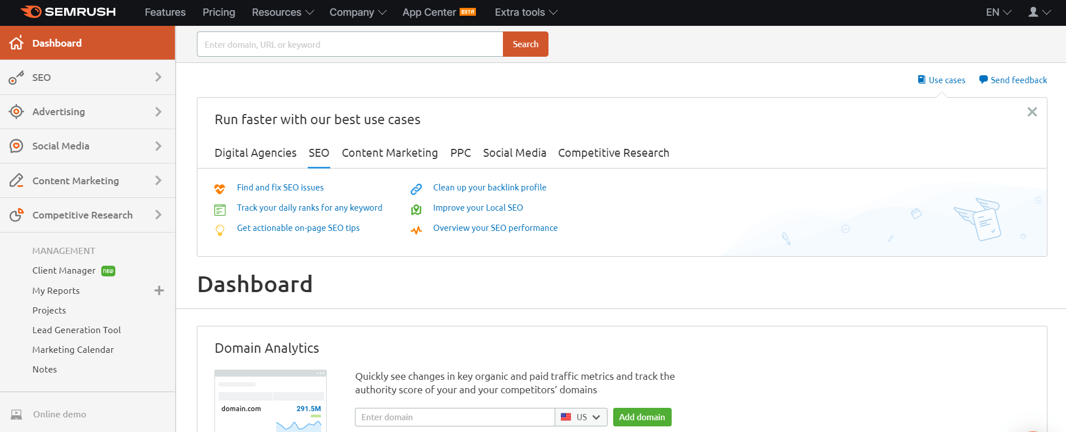Go to the Pricing page

(x=219, y=12)
